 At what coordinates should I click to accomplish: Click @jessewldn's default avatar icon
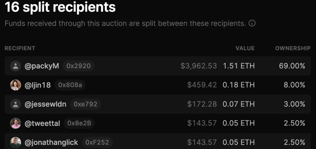click(x=16, y=104)
